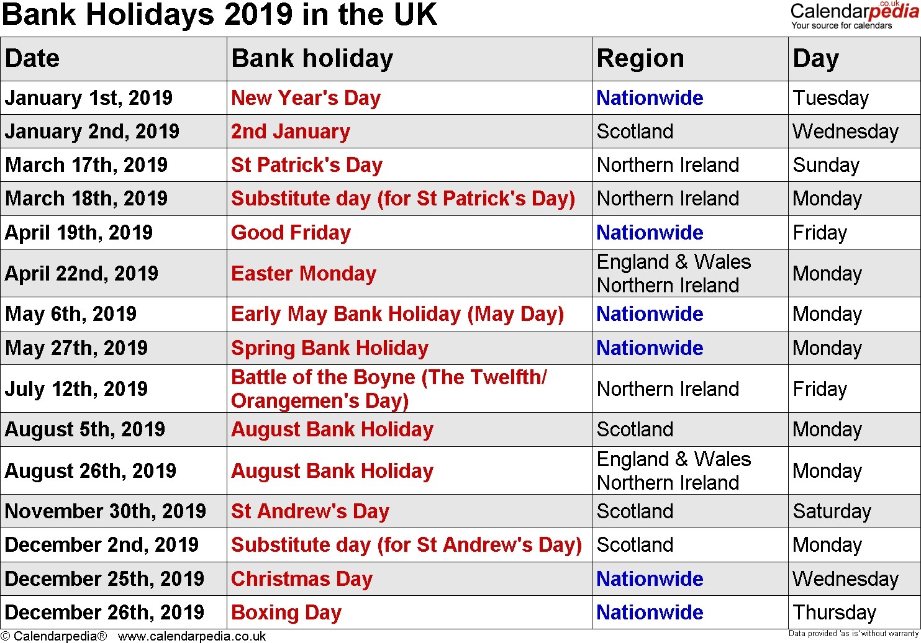The image size is (921, 643).
Task: Click the December 25th, 2019 date cell
Action: [104, 579]
